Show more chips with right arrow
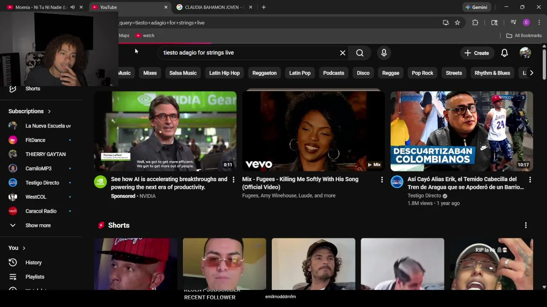The image size is (547, 307). pyautogui.click(x=531, y=73)
